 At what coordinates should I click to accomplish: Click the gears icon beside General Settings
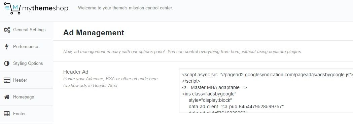point(7,30)
